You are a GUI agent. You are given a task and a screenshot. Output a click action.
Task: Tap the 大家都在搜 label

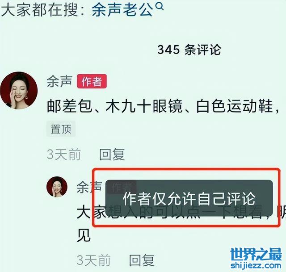(x=40, y=10)
